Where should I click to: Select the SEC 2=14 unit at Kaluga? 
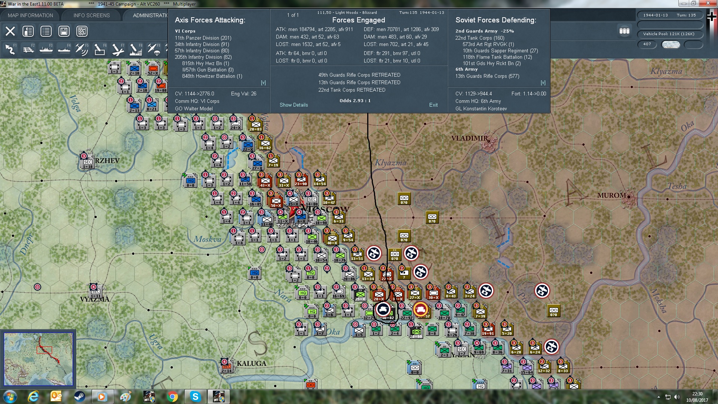[x=226, y=367]
